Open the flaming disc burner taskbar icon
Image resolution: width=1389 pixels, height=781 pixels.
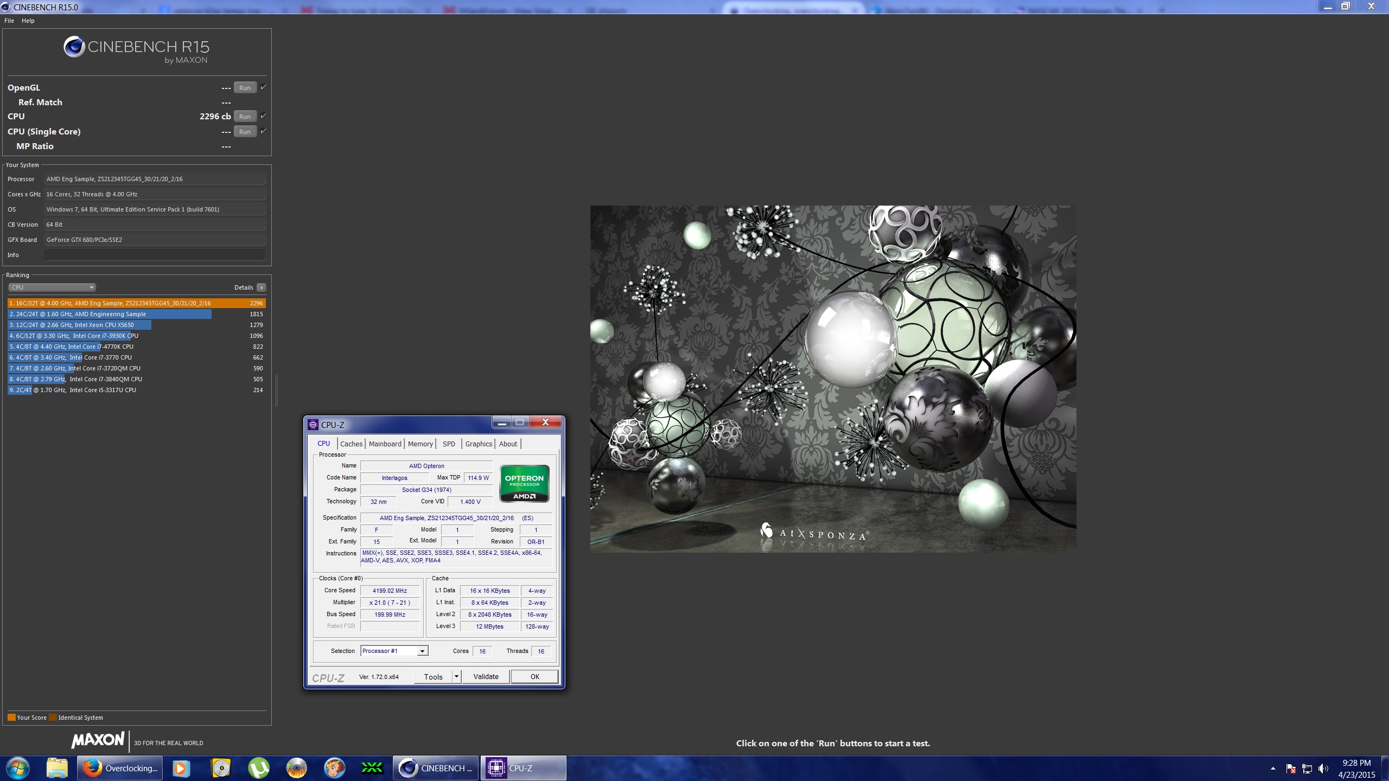tap(297, 768)
